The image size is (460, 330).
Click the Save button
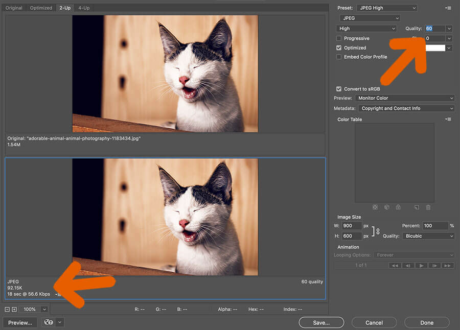point(321,322)
